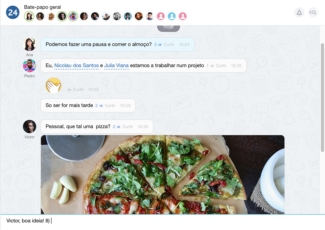Viewport: 325px width, 230px height.
Task: Open the Nicolau dos Santos mention link
Action: (x=76, y=65)
